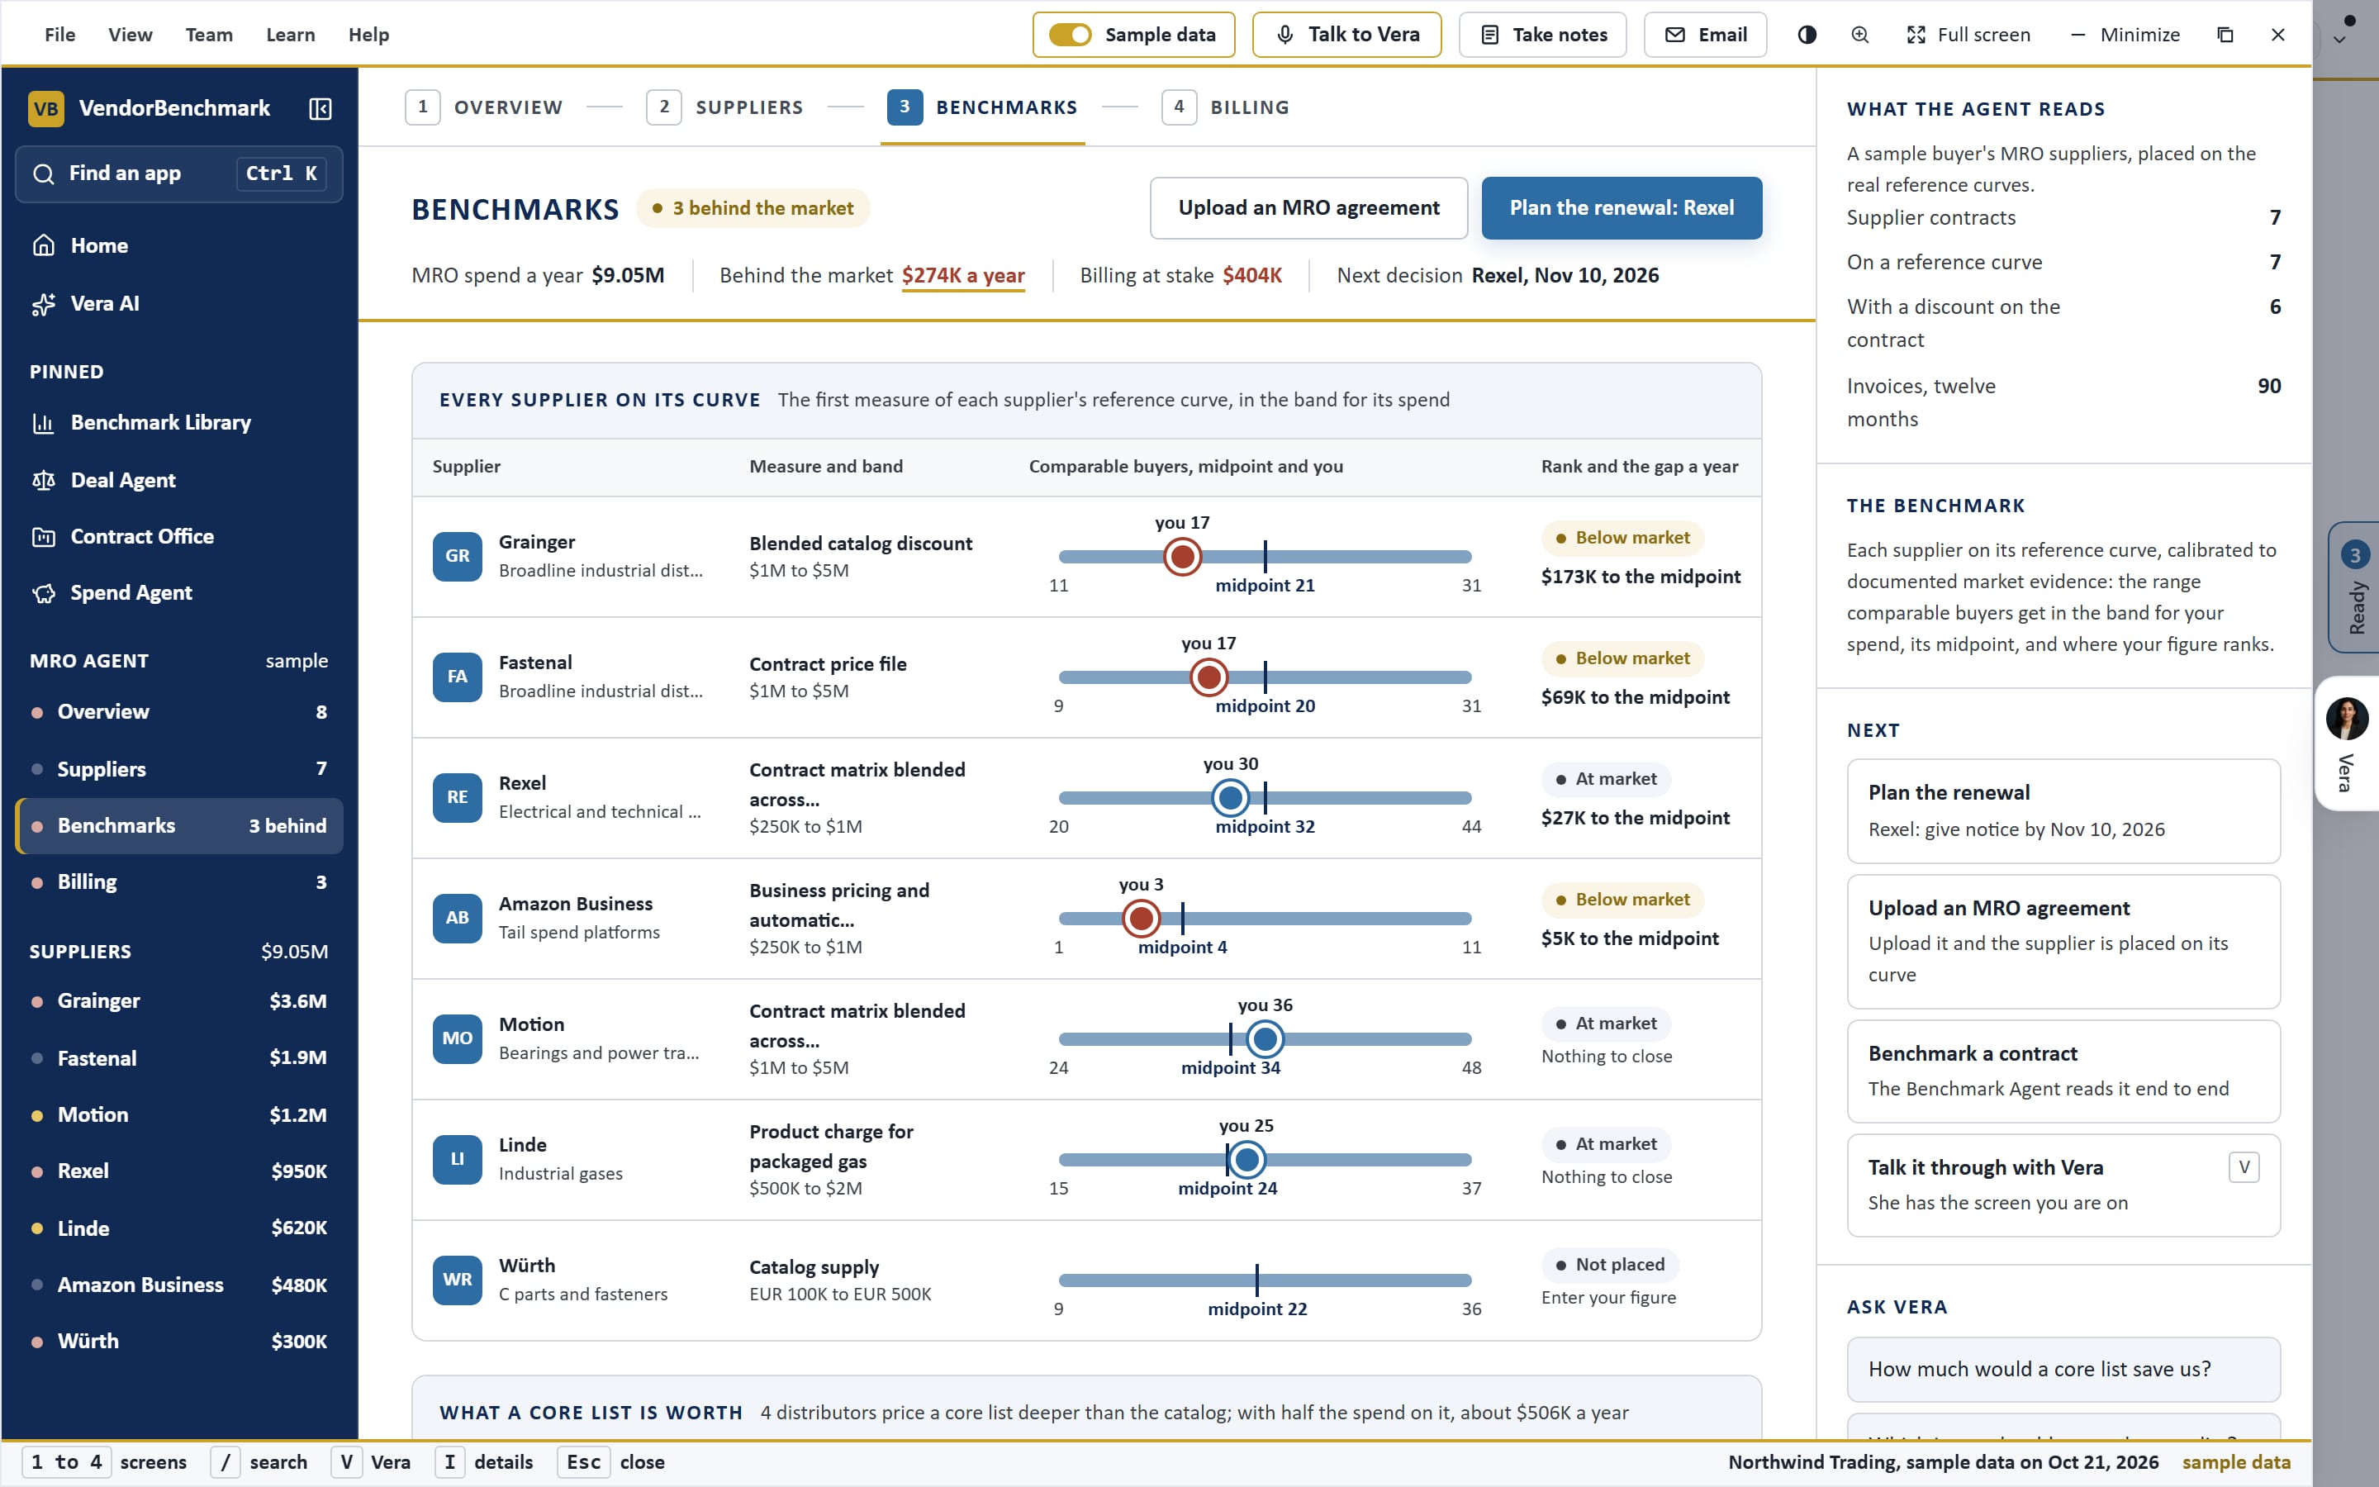2379x1487 pixels.
Task: Open the File menu
Action: pos(60,35)
